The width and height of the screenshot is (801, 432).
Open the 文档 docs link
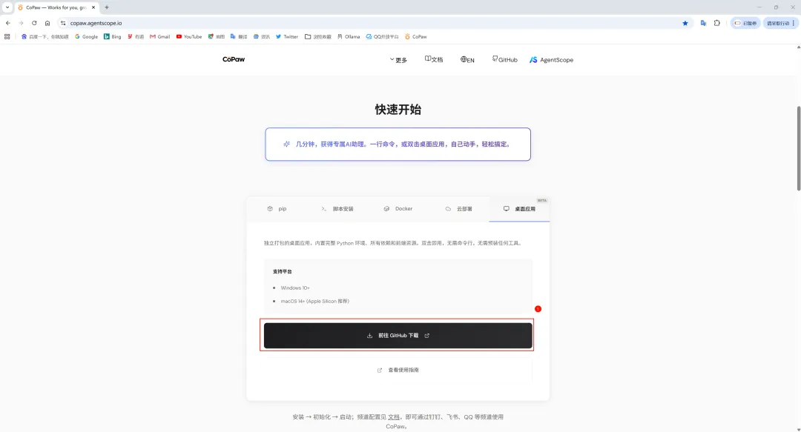[x=434, y=59]
